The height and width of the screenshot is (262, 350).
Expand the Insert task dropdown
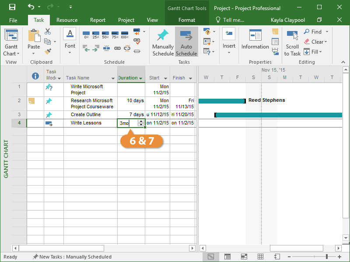coord(229,53)
